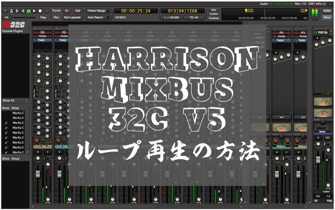Toggle the metronome click icon

pos(11,11)
